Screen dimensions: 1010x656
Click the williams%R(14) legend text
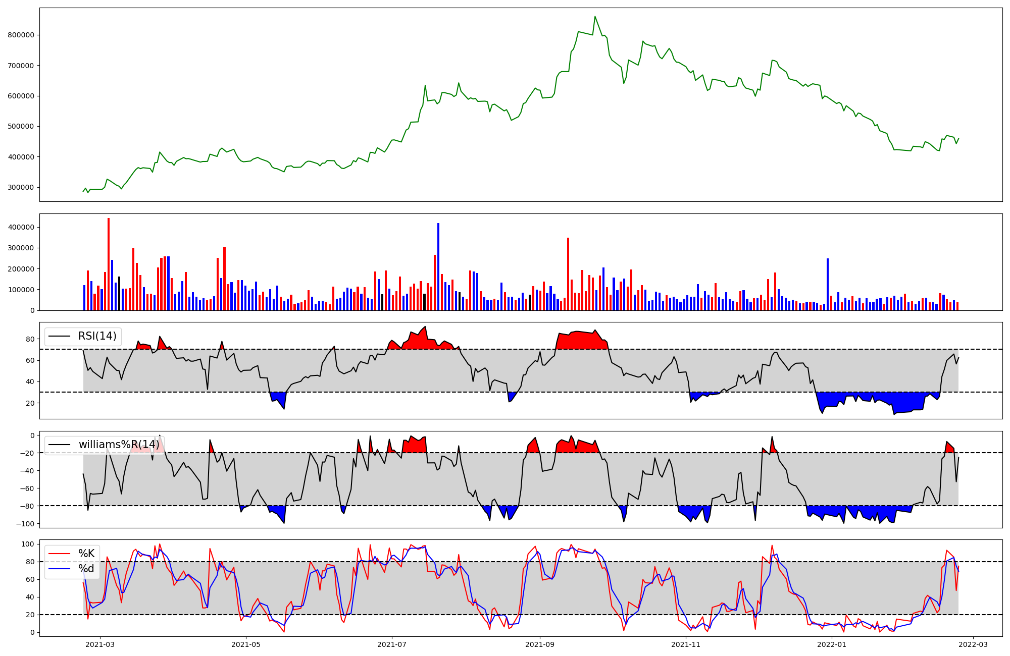(119, 445)
